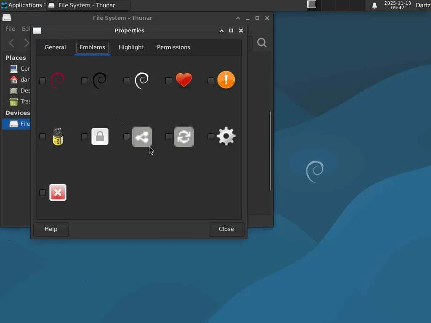Tick checkbox beside black Debian swirl
This screenshot has width=431, height=323.
click(85, 81)
